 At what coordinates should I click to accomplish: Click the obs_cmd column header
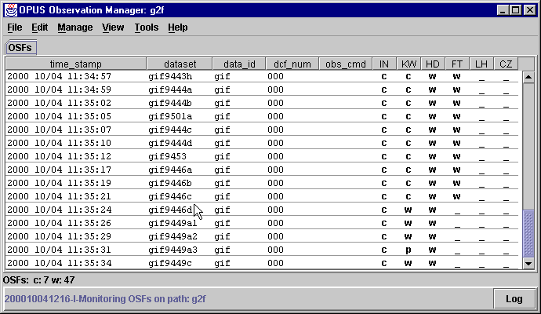[x=345, y=64]
